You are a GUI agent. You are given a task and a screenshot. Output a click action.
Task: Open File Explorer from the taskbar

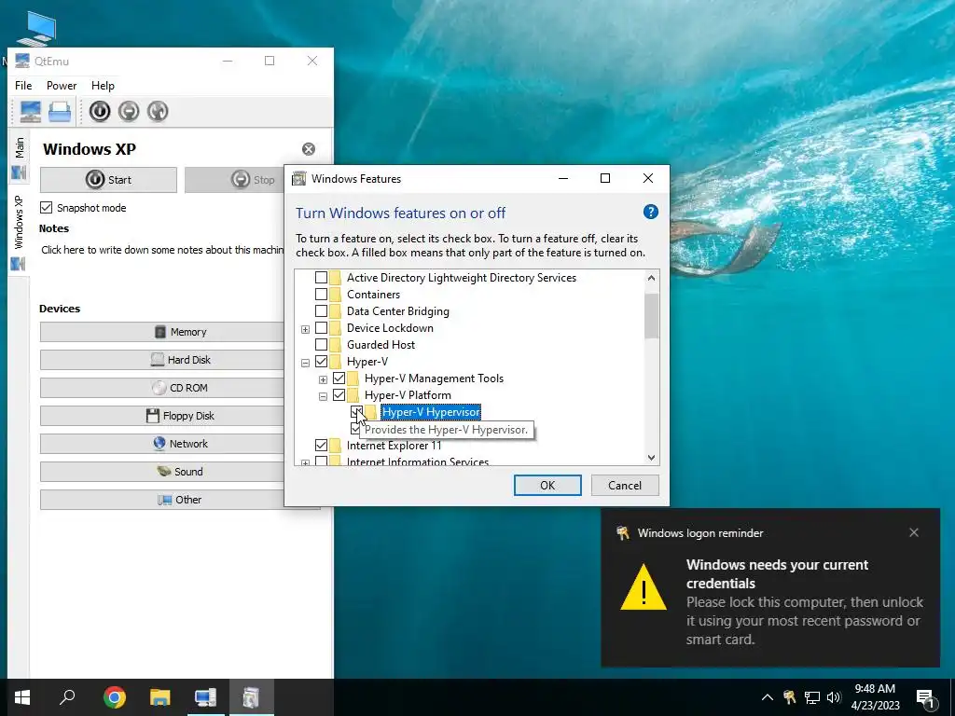pyautogui.click(x=160, y=697)
